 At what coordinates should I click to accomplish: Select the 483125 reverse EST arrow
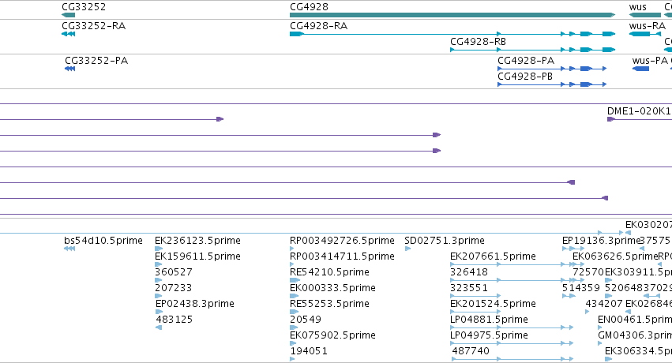(159, 327)
